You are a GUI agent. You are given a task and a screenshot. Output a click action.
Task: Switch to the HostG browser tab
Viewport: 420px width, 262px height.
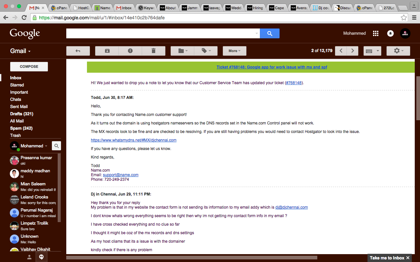coord(81,8)
